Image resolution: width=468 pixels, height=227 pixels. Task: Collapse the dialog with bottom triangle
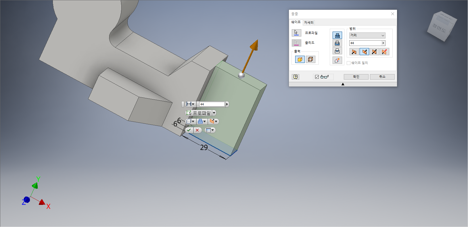click(x=343, y=84)
